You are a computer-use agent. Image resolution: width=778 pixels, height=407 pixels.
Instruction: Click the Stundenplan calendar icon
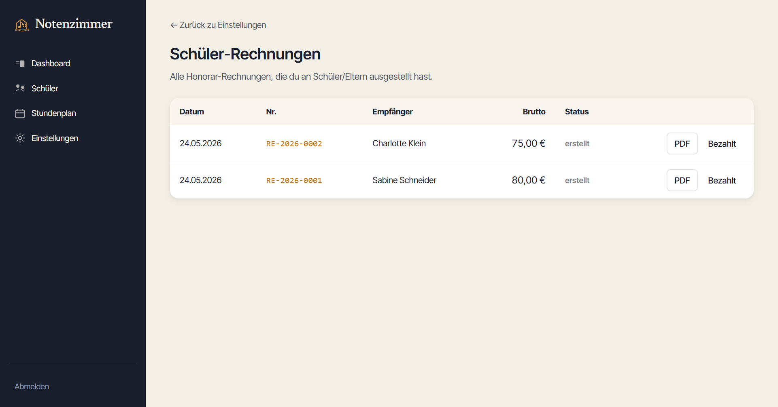[20, 114]
